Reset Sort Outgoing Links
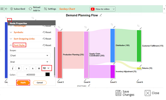The height and width of the screenshot is (100, 166). tap(47, 39)
